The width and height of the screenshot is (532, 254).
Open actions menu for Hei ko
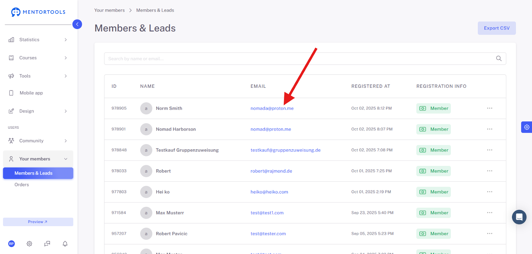click(490, 192)
